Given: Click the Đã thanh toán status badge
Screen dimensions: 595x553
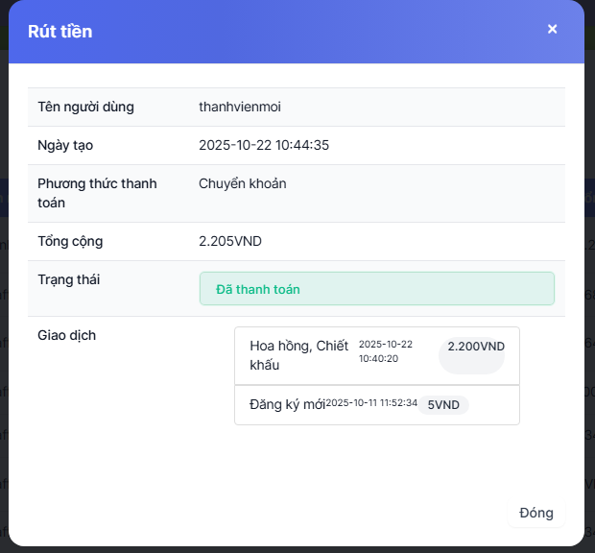Looking at the screenshot, I should (376, 289).
